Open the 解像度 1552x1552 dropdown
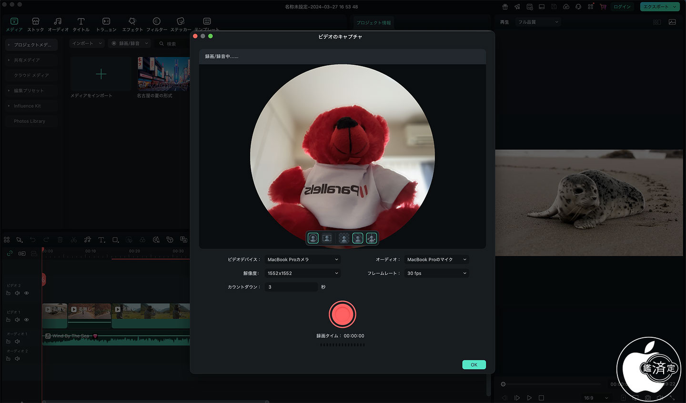The image size is (686, 403). click(x=303, y=273)
